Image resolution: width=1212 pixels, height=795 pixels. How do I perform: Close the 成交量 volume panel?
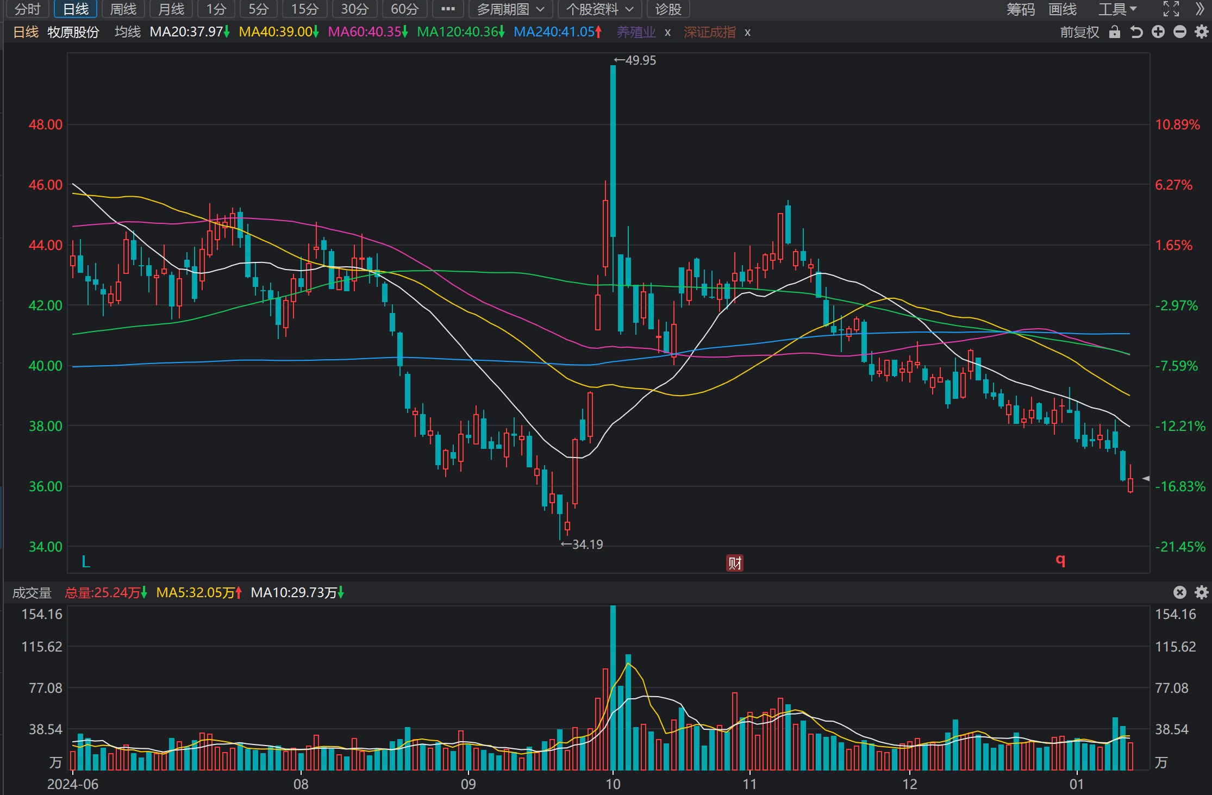click(x=1180, y=592)
